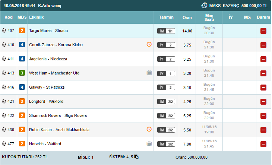Click soccer ball icon for code 477
The image size is (272, 165).
click(4, 144)
